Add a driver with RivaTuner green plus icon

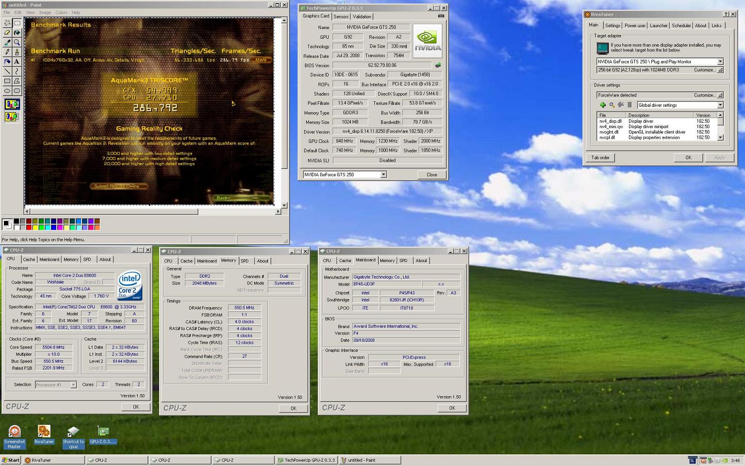pos(602,105)
